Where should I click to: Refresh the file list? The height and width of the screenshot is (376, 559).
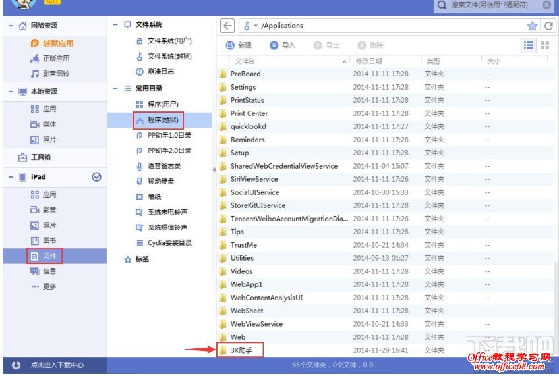(548, 26)
